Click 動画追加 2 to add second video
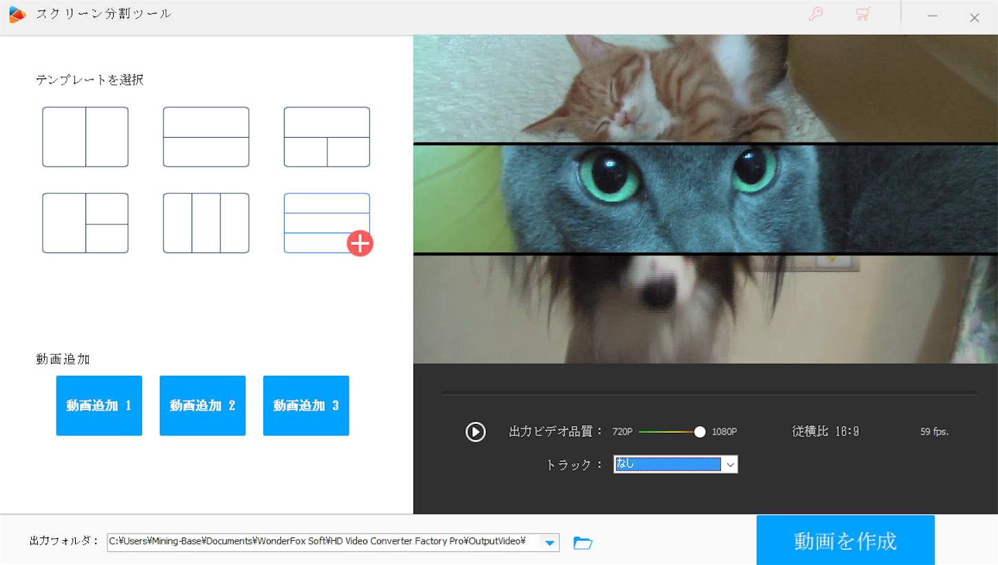Screen dimensions: 998x565 tap(202, 405)
